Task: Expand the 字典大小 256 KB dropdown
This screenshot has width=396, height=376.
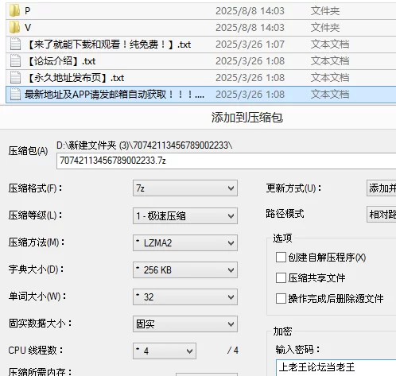Action: [x=185, y=269]
